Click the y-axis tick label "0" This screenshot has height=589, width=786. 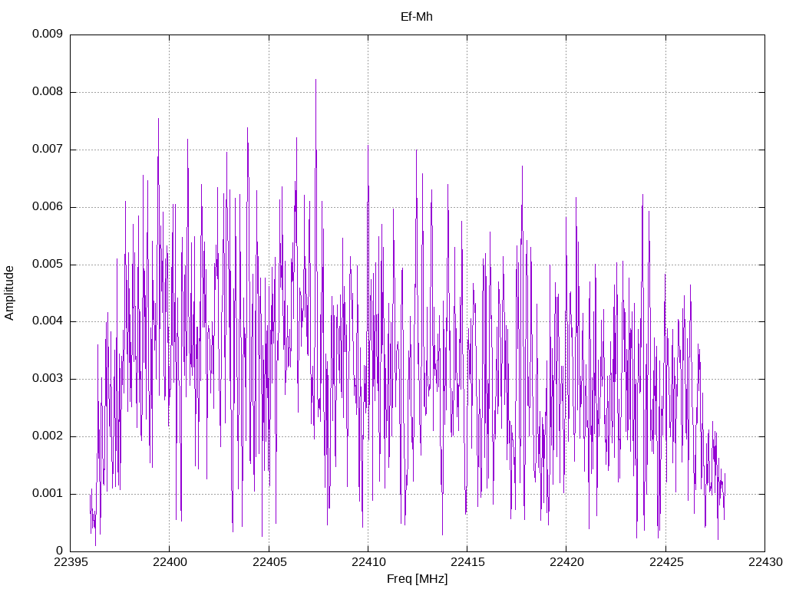point(60,551)
